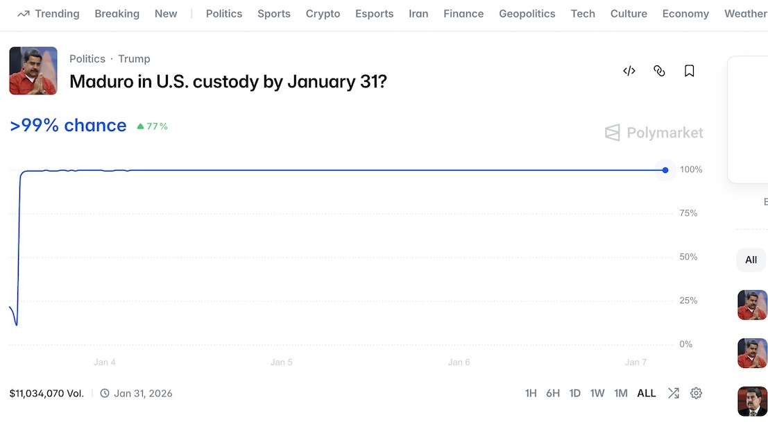
Task: Bookmark this market
Action: 689,70
